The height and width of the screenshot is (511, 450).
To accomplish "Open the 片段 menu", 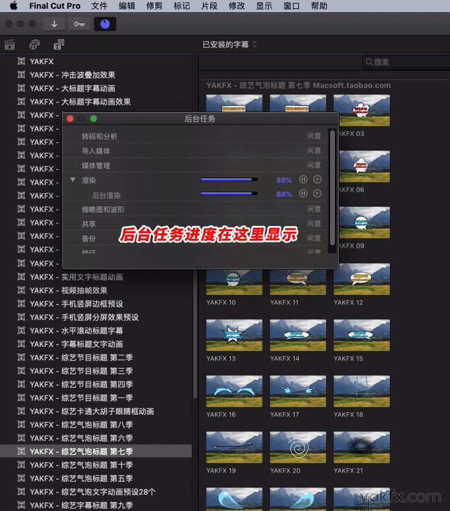I will pyautogui.click(x=209, y=6).
